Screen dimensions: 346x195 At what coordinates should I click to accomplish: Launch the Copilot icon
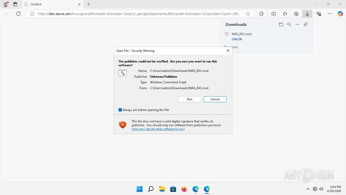point(340,14)
